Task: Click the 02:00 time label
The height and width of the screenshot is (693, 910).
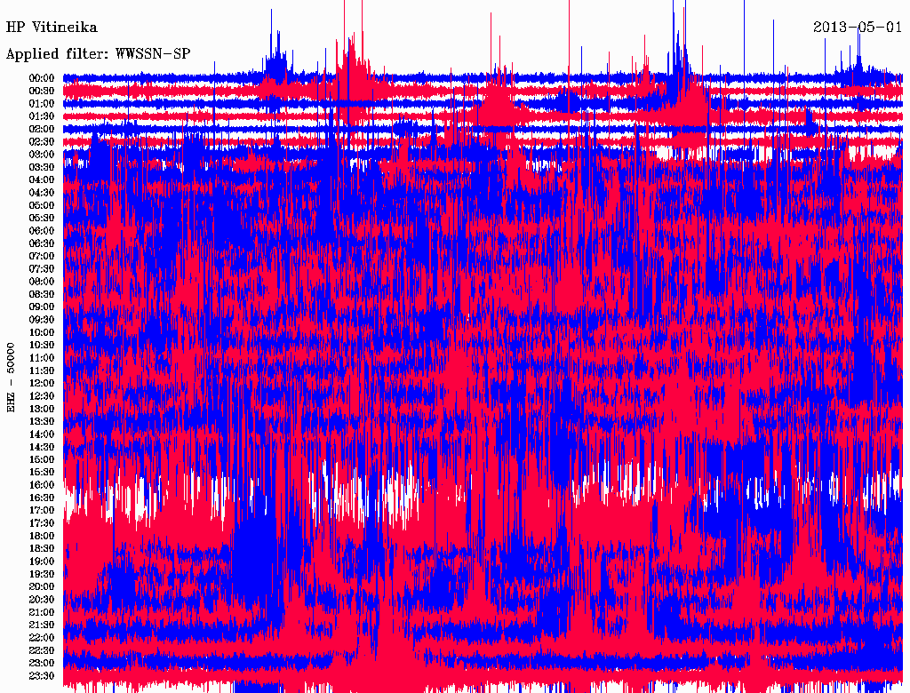Action: [42, 129]
